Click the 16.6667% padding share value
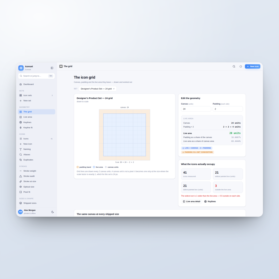This screenshot has width=279, height=279. pos(236,137)
